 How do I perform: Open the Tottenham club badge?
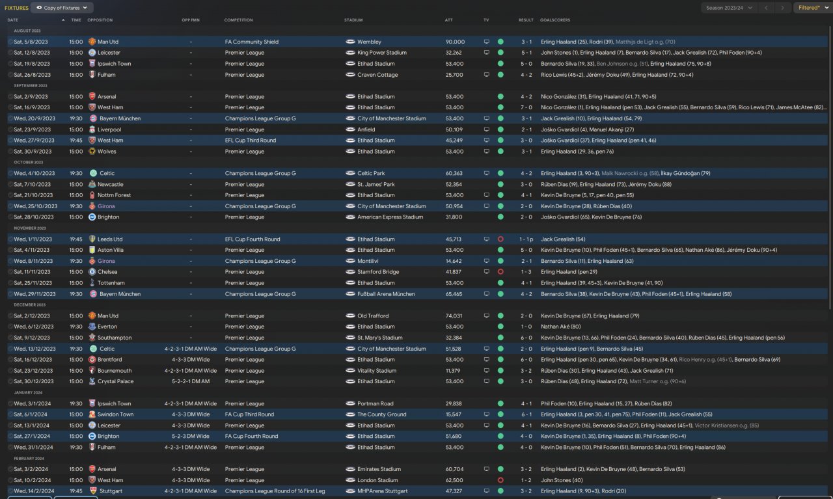(x=92, y=283)
